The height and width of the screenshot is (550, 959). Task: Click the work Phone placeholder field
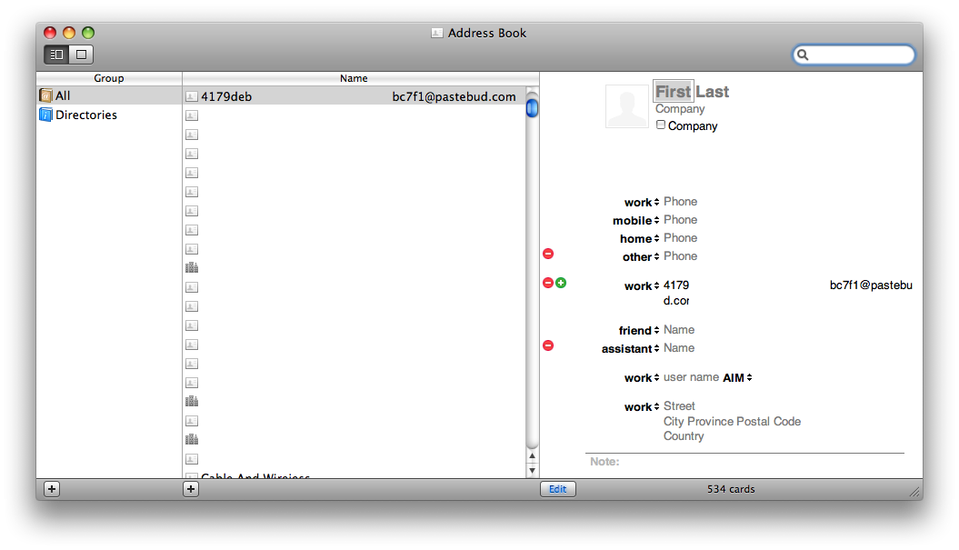click(680, 201)
